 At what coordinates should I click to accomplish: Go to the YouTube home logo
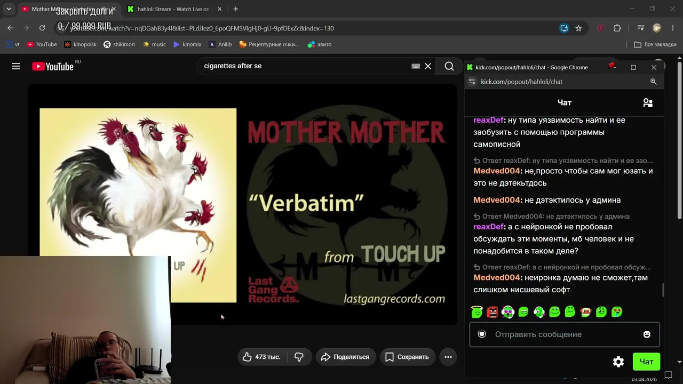click(x=53, y=66)
